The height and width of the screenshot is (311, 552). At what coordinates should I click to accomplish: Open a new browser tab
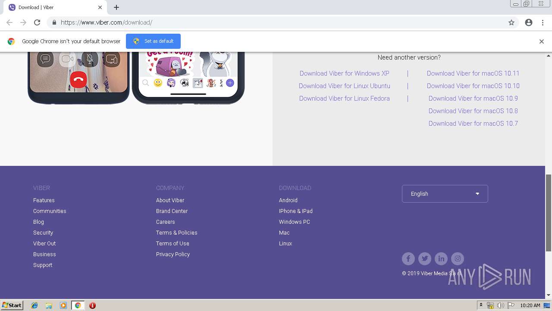[116, 7]
